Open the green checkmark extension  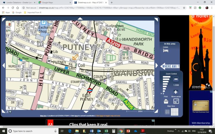click(200, 8)
